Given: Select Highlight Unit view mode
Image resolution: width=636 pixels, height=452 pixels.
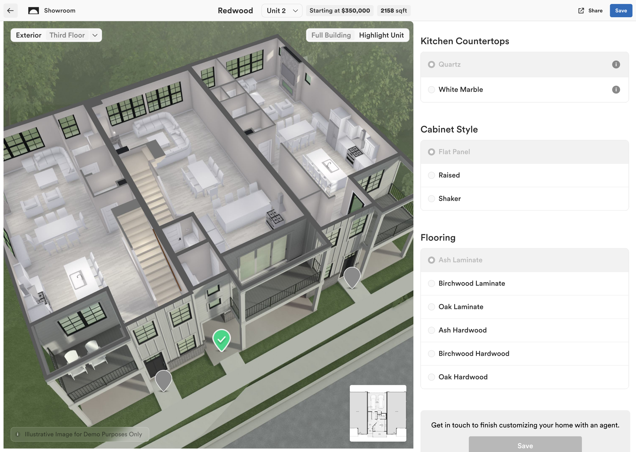Looking at the screenshot, I should (x=381, y=35).
